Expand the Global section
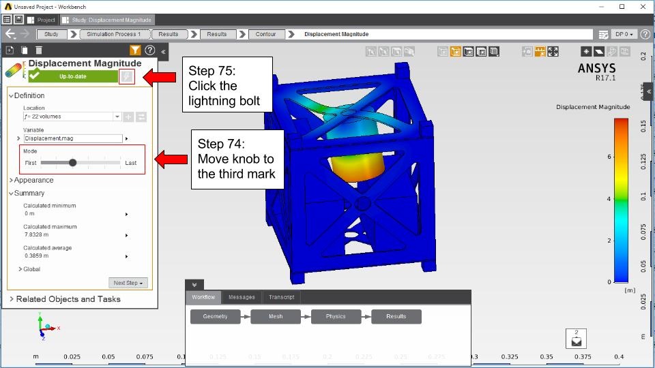Viewport: 655px width, 368px height. [x=20, y=269]
